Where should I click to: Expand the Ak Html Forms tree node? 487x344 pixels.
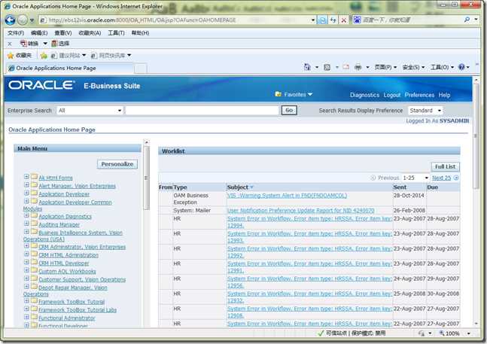[26, 177]
